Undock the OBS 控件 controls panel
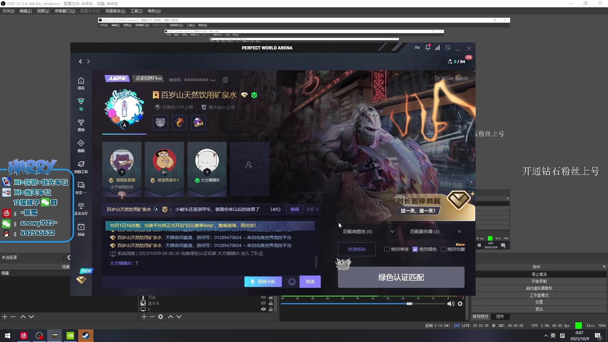 [x=604, y=267]
